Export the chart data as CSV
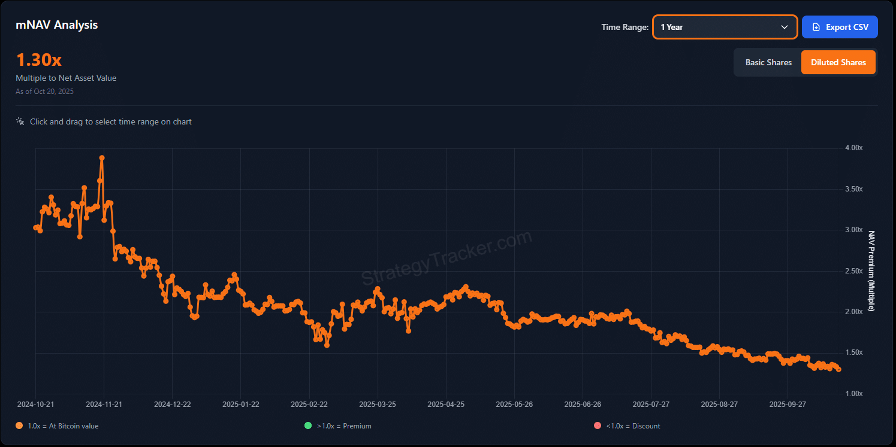 point(840,27)
